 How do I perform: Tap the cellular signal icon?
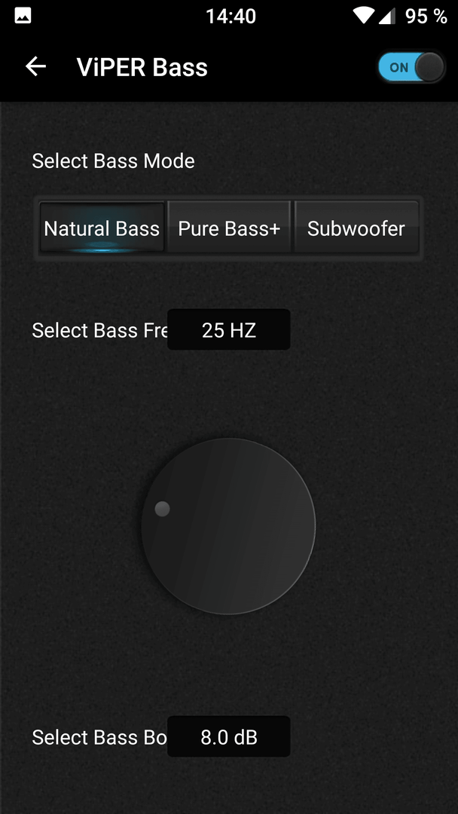pos(387,16)
